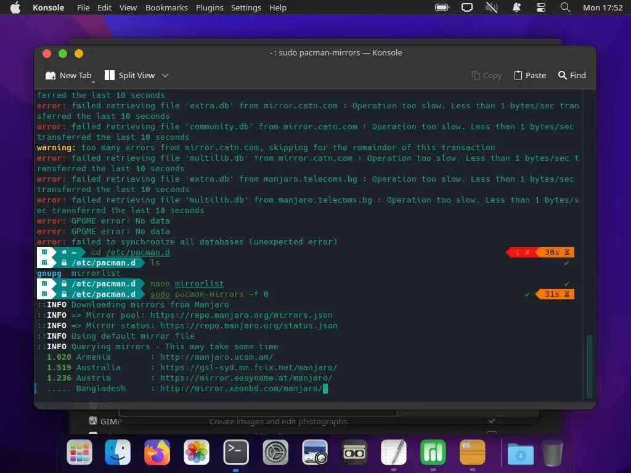
Task: Click the Mon 17:52 clock
Action: click(603, 7)
